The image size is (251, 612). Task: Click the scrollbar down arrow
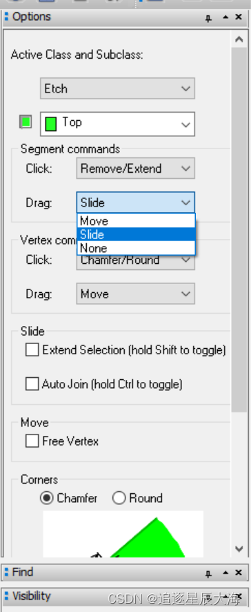pyautogui.click(x=239, y=548)
